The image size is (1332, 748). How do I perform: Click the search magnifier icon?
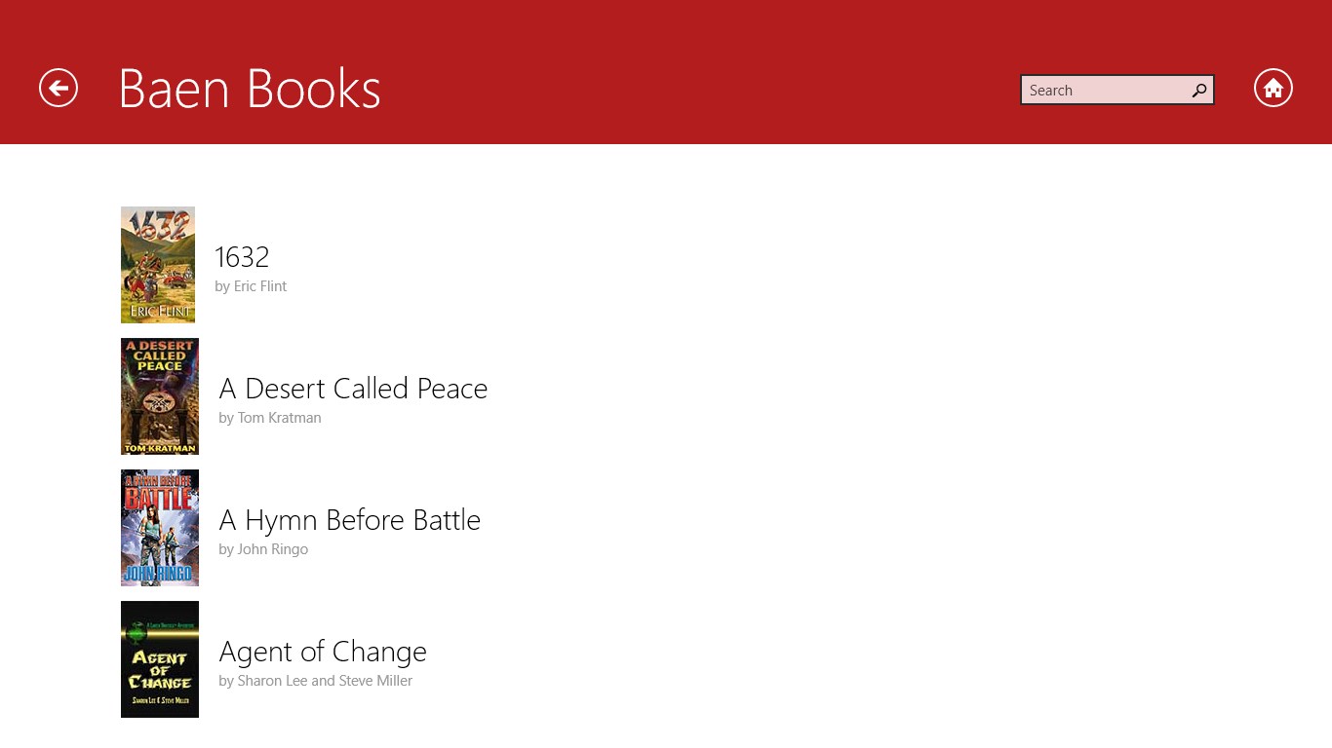tap(1199, 91)
